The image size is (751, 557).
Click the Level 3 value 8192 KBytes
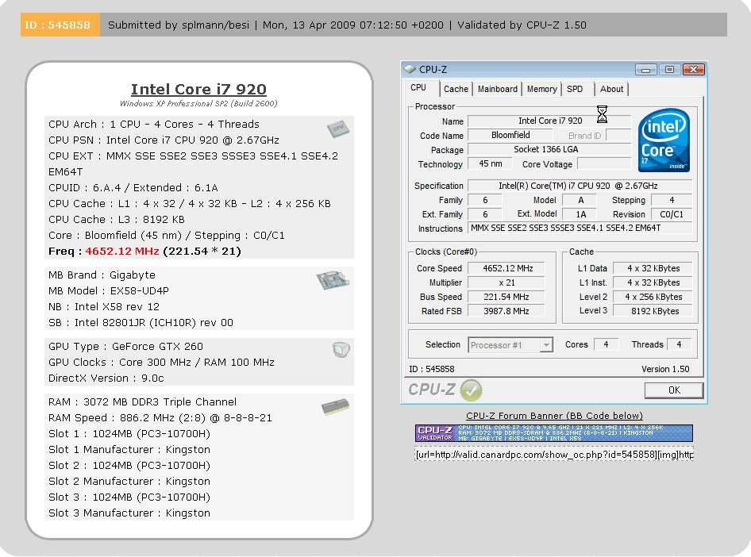pyautogui.click(x=653, y=312)
